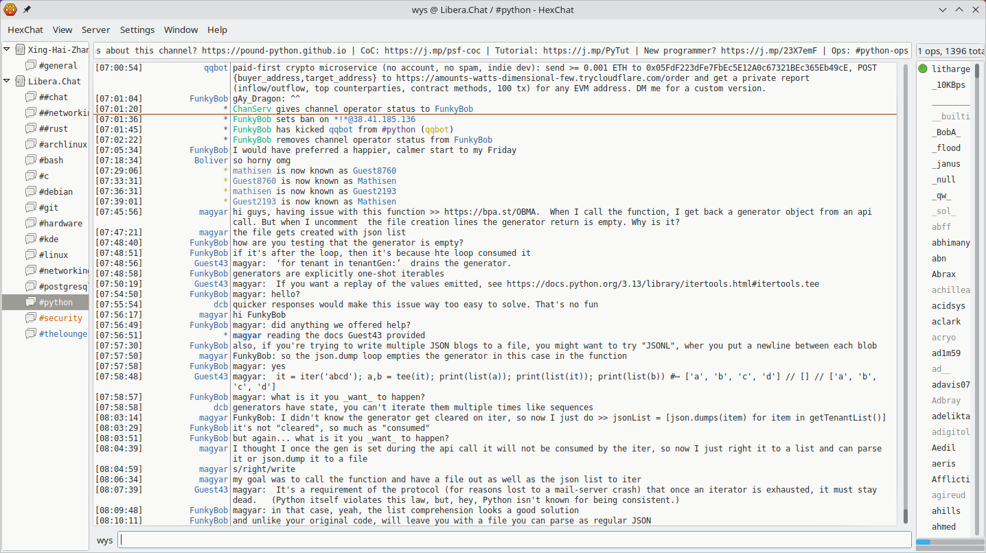Open the #linux channel icon
This screenshot has height=553, width=986.
click(x=31, y=255)
